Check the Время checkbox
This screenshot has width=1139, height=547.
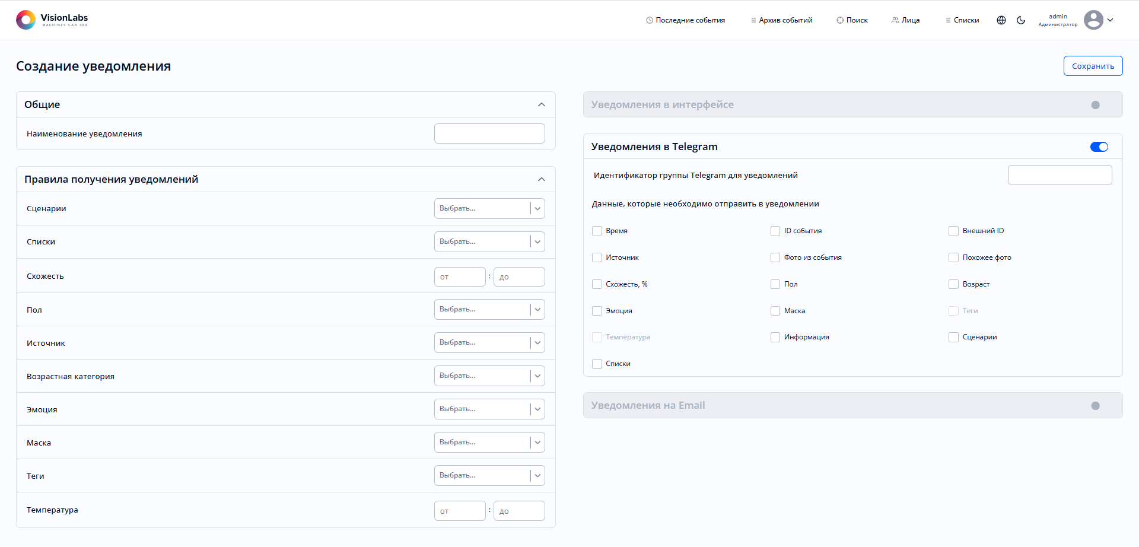pyautogui.click(x=597, y=231)
